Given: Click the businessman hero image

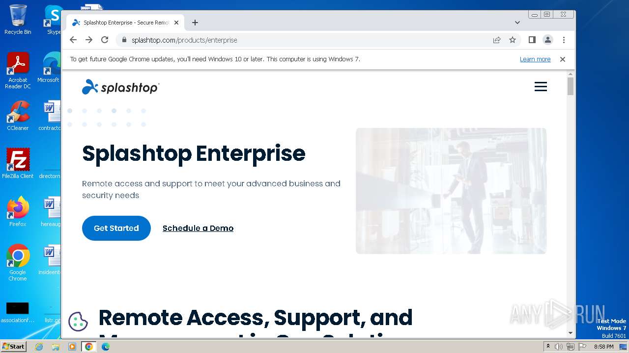Looking at the screenshot, I should pyautogui.click(x=451, y=191).
